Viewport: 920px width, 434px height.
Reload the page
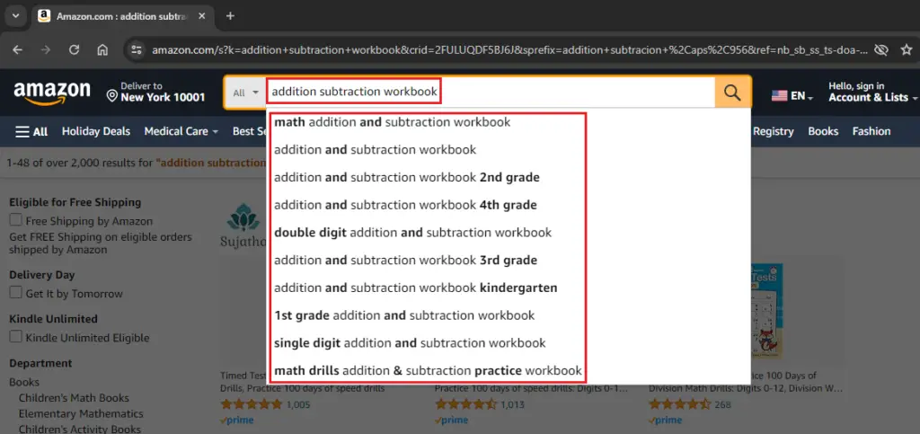(74, 49)
